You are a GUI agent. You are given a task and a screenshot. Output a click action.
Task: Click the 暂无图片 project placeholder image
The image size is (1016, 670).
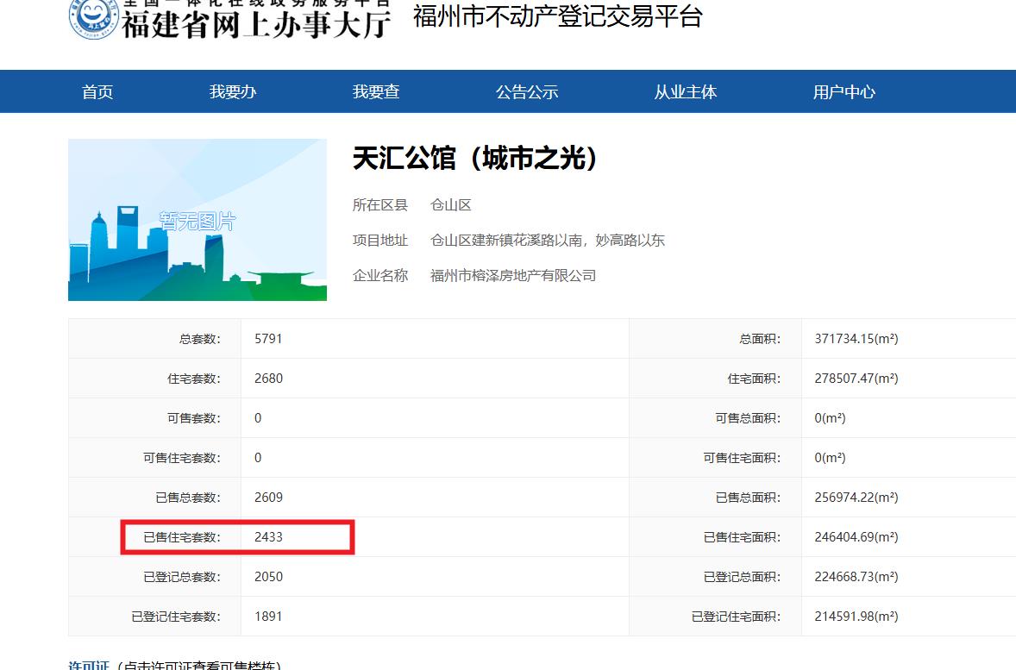point(198,220)
